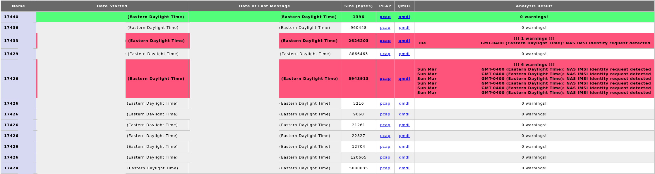Download pcap for the 6-warnings row
The width and height of the screenshot is (655, 174).
385,79
